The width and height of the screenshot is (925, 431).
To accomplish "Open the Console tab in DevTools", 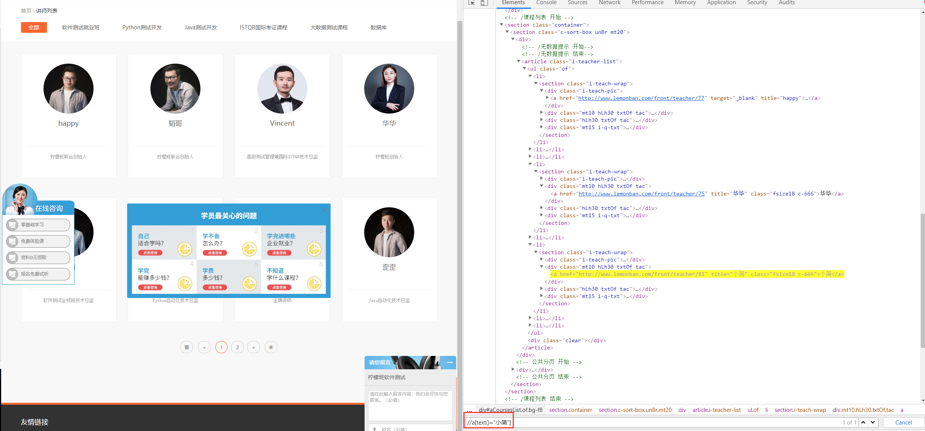I will tap(546, 3).
